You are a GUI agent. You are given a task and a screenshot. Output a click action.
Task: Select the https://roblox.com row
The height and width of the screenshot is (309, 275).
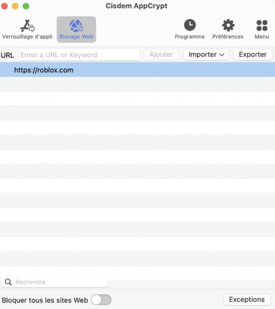(x=137, y=70)
